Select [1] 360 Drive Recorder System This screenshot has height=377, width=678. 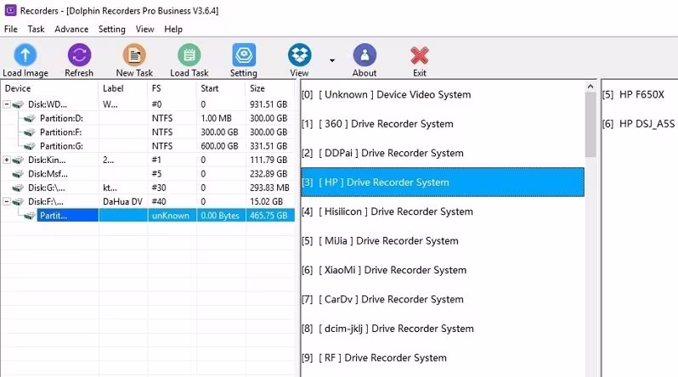pyautogui.click(x=443, y=124)
